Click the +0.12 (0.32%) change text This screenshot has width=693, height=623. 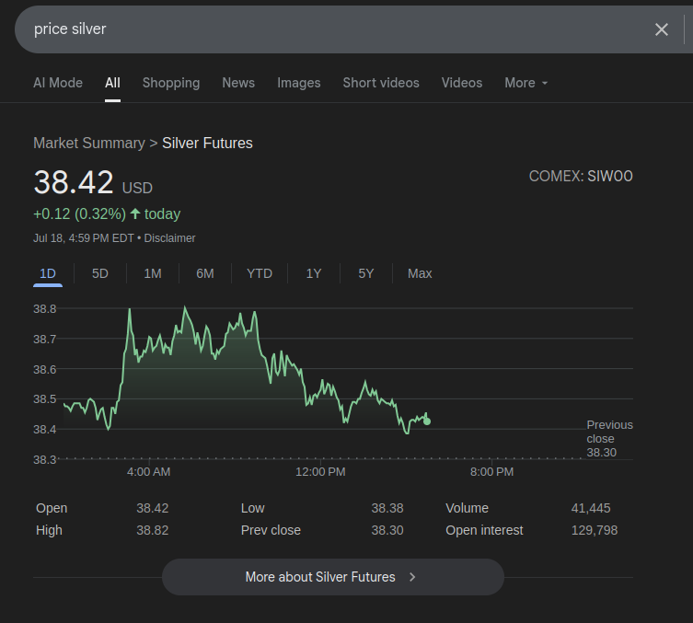[x=79, y=214]
